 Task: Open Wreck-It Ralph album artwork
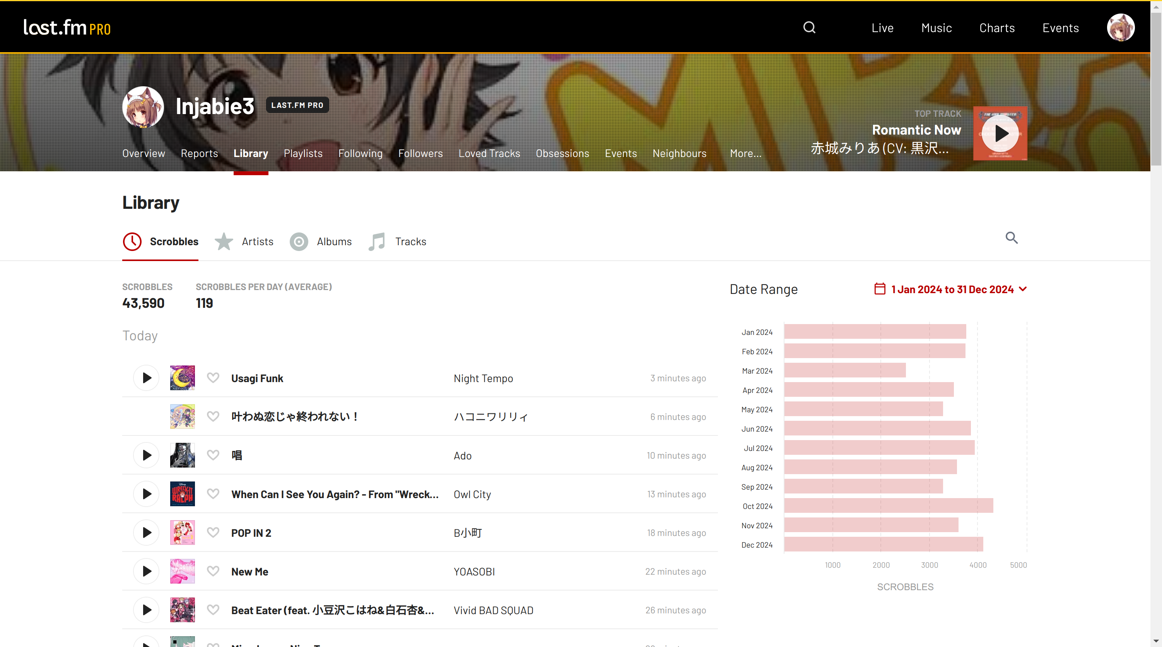point(182,494)
